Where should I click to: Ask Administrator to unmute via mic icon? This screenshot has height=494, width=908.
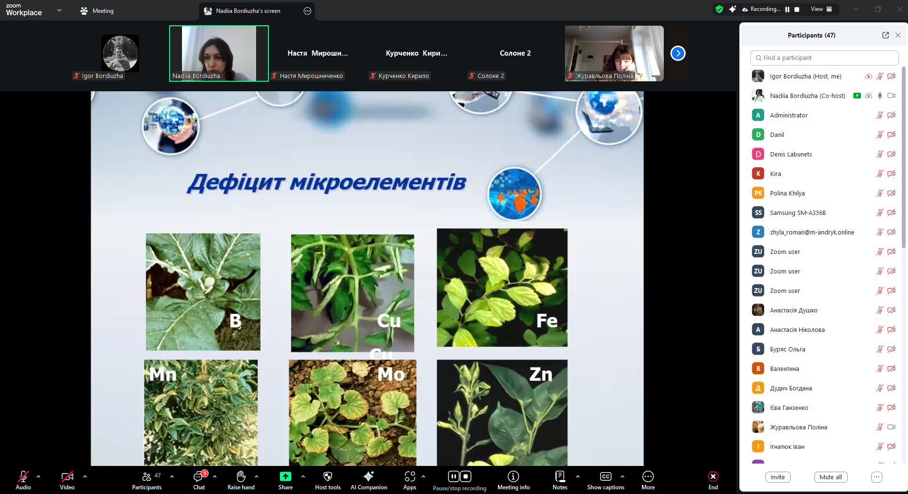[x=880, y=115]
